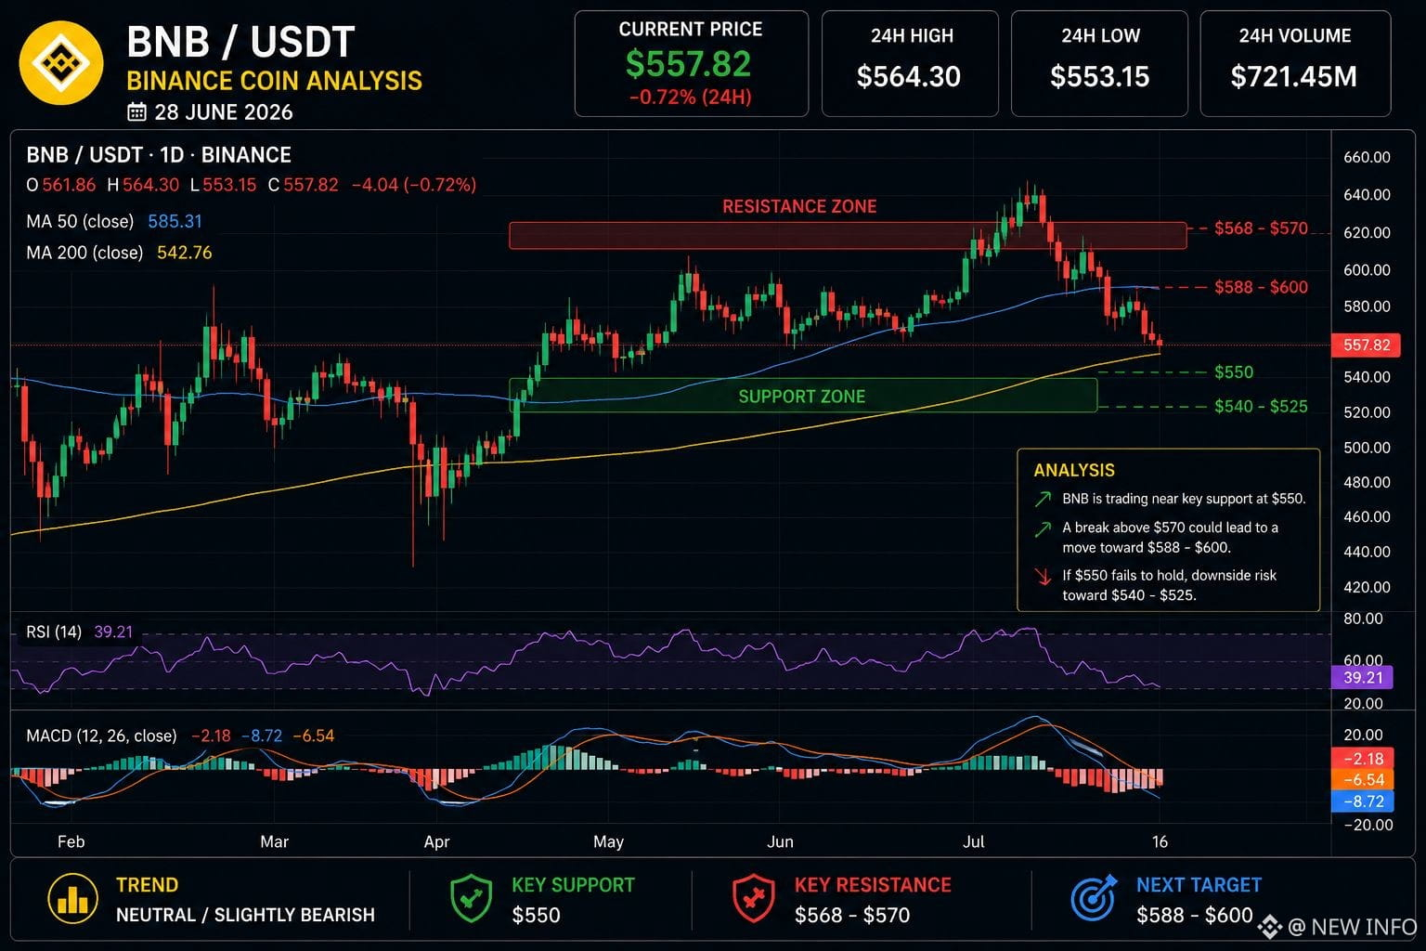This screenshot has height=951, width=1426.
Task: Click the 'May' label on the time axis
Action: pos(608,841)
